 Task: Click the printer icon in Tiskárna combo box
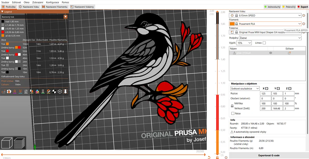point(232,32)
